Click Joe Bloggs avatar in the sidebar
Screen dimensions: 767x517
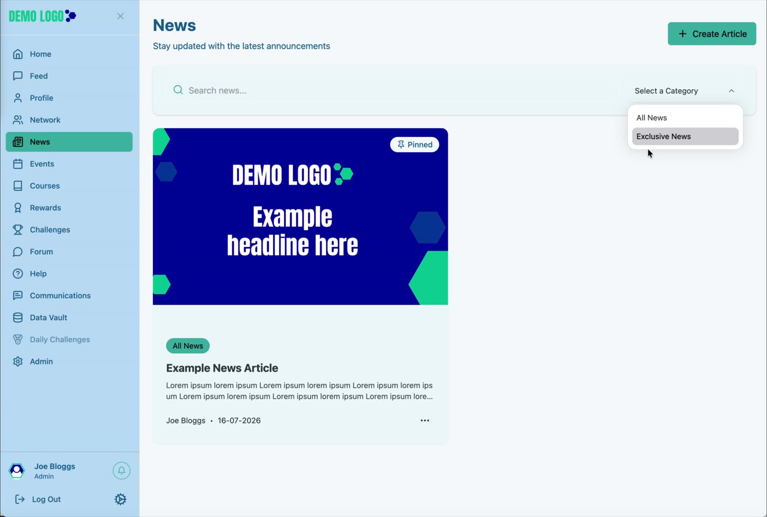point(17,470)
